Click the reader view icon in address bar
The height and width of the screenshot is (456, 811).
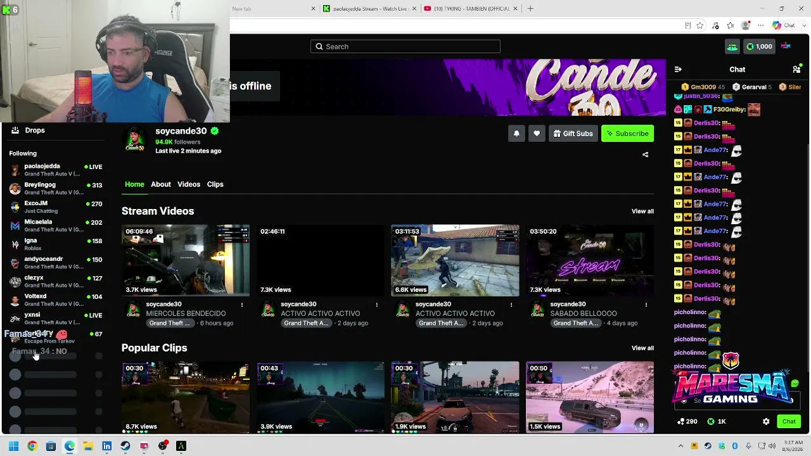(x=687, y=25)
